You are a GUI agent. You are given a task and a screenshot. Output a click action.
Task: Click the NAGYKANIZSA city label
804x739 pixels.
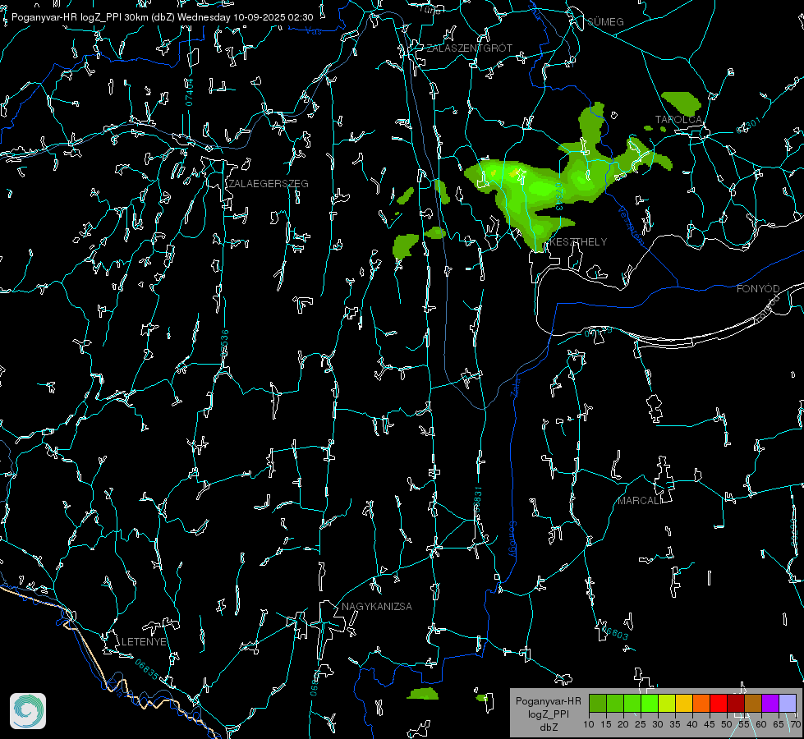coord(377,606)
